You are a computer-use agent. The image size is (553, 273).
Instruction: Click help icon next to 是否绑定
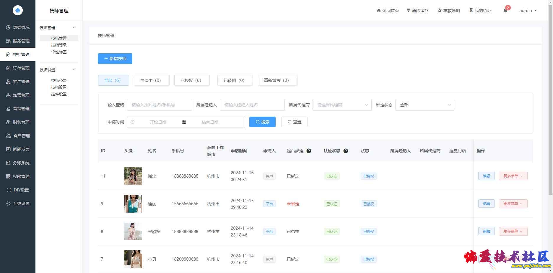309,151
